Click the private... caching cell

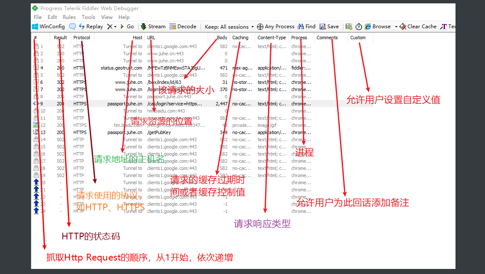242,125
